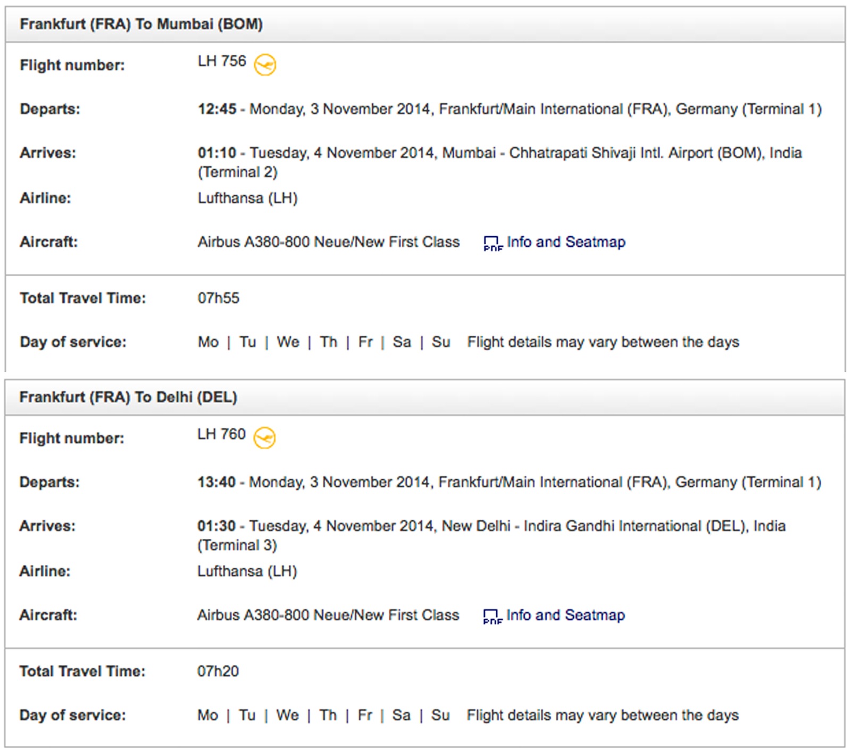The width and height of the screenshot is (851, 748).
Task: Click Fr in the Delhi flight's days of service
Action: point(365,715)
